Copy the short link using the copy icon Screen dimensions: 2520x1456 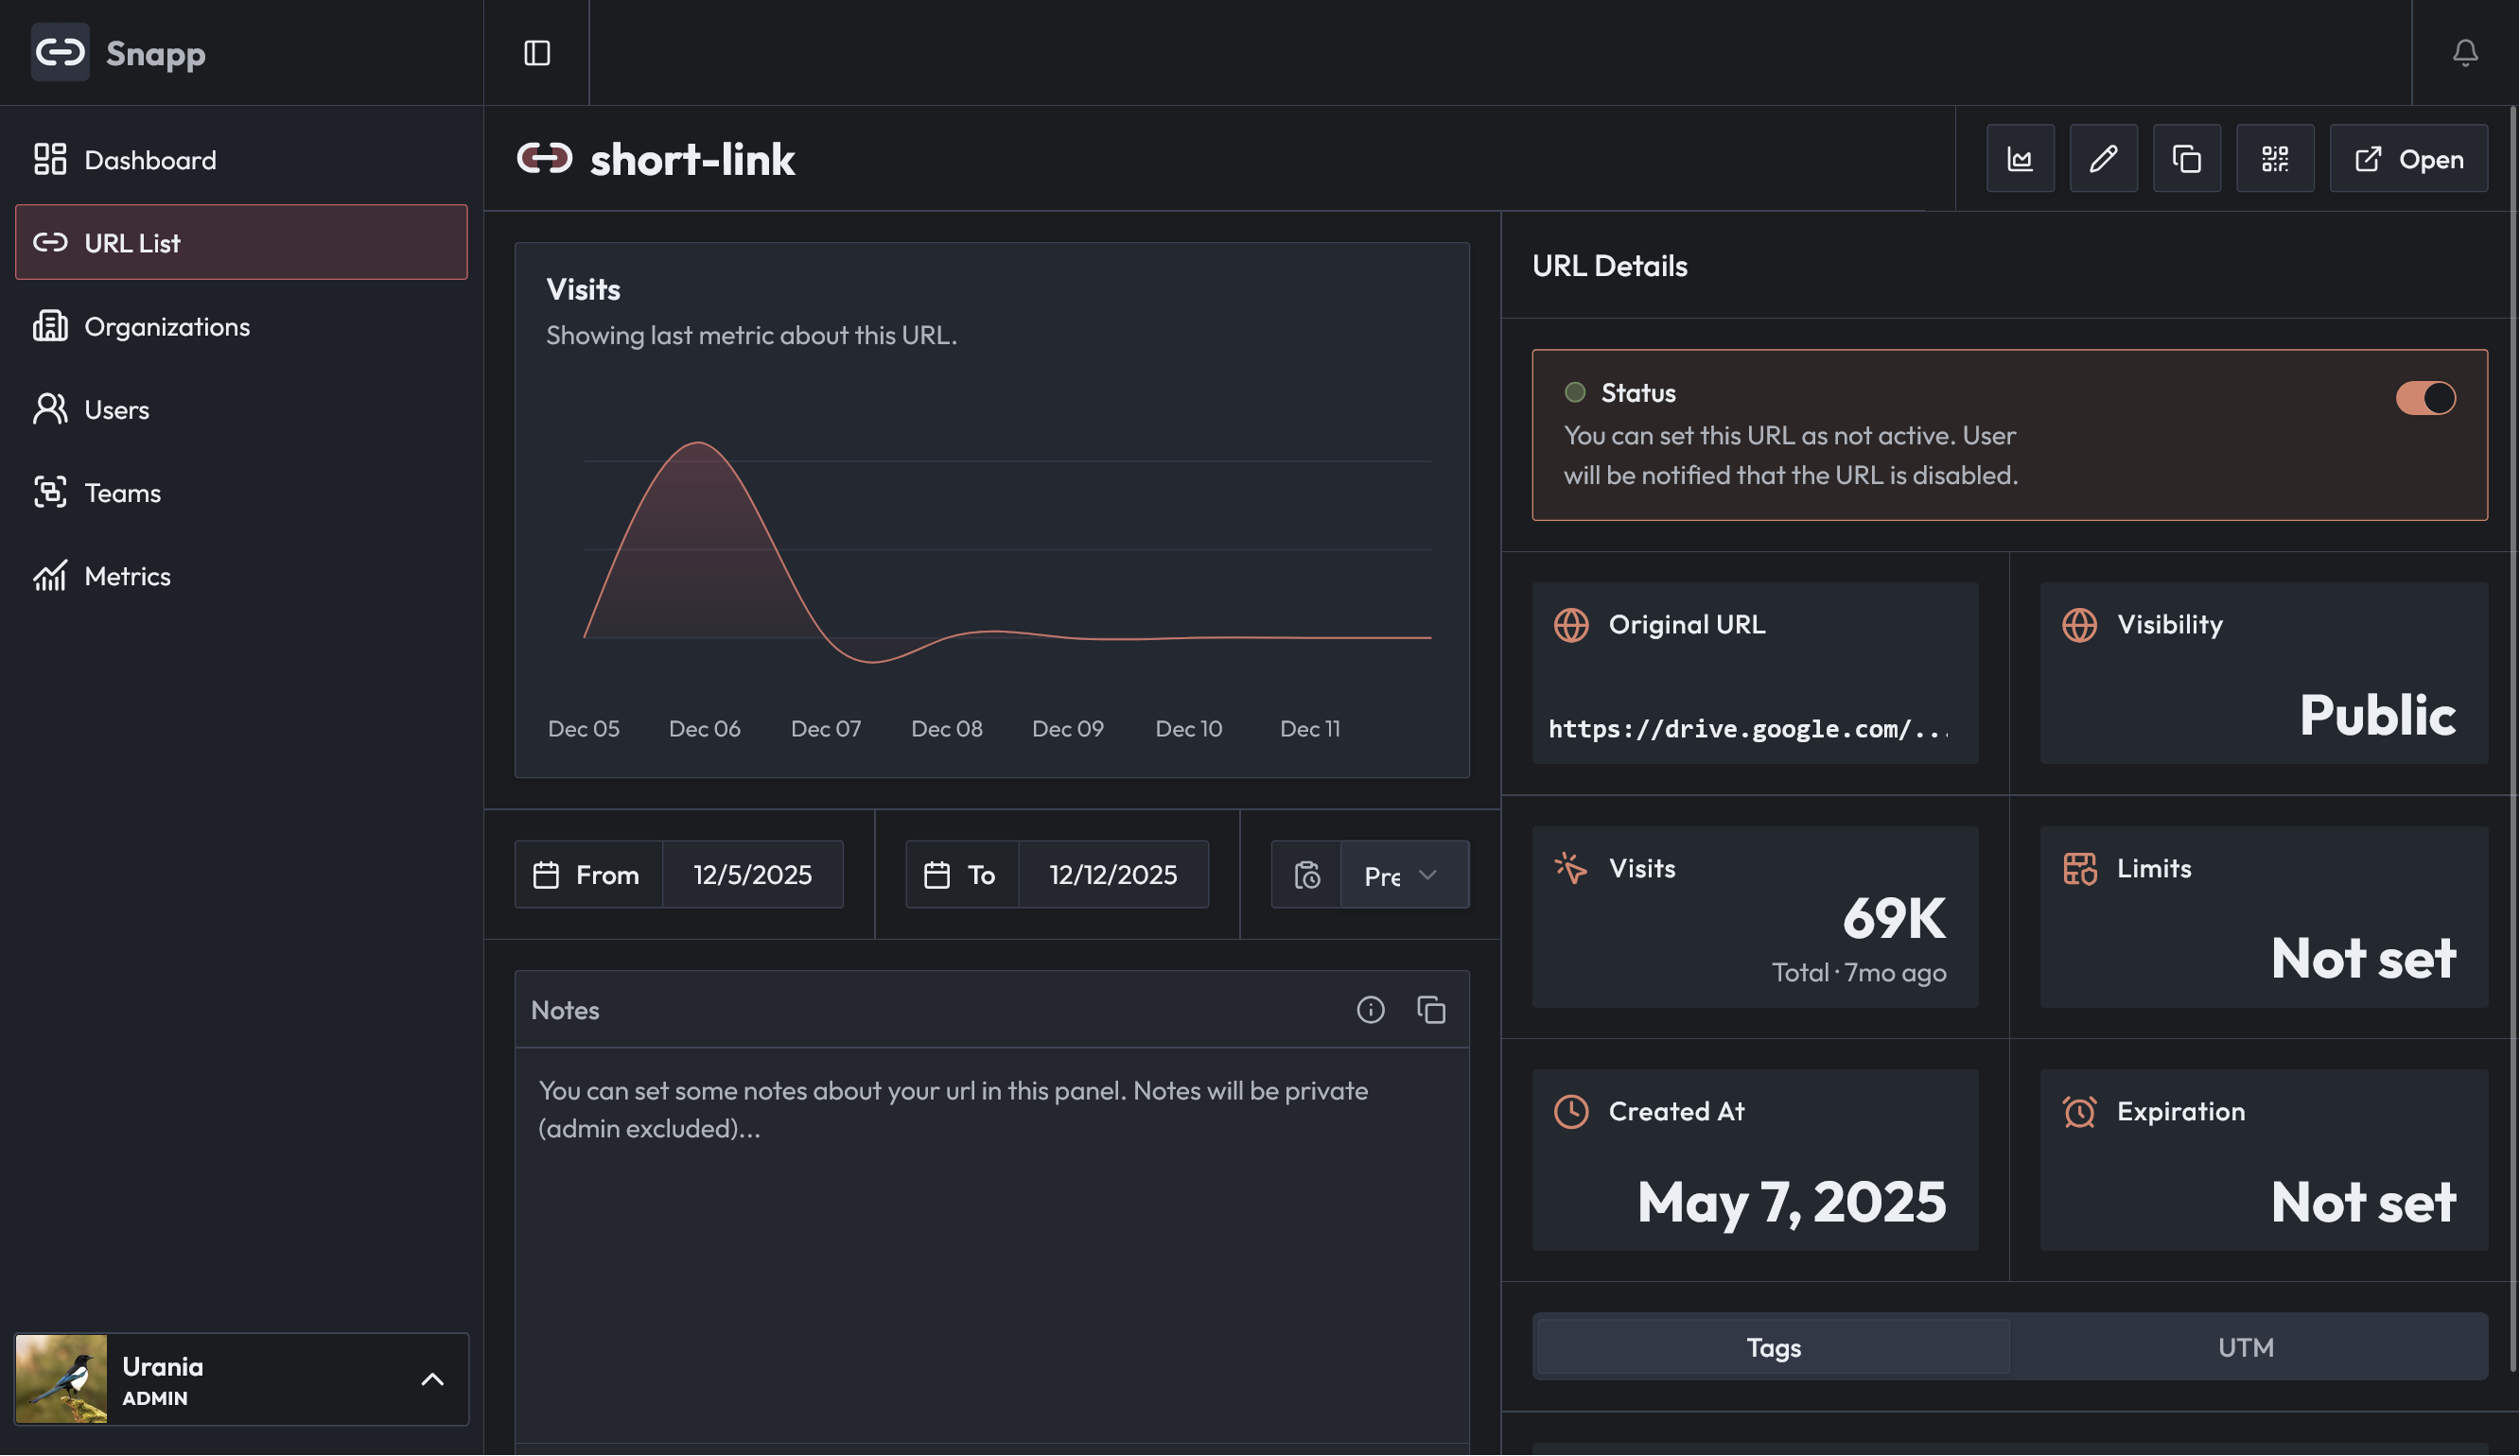(2187, 158)
